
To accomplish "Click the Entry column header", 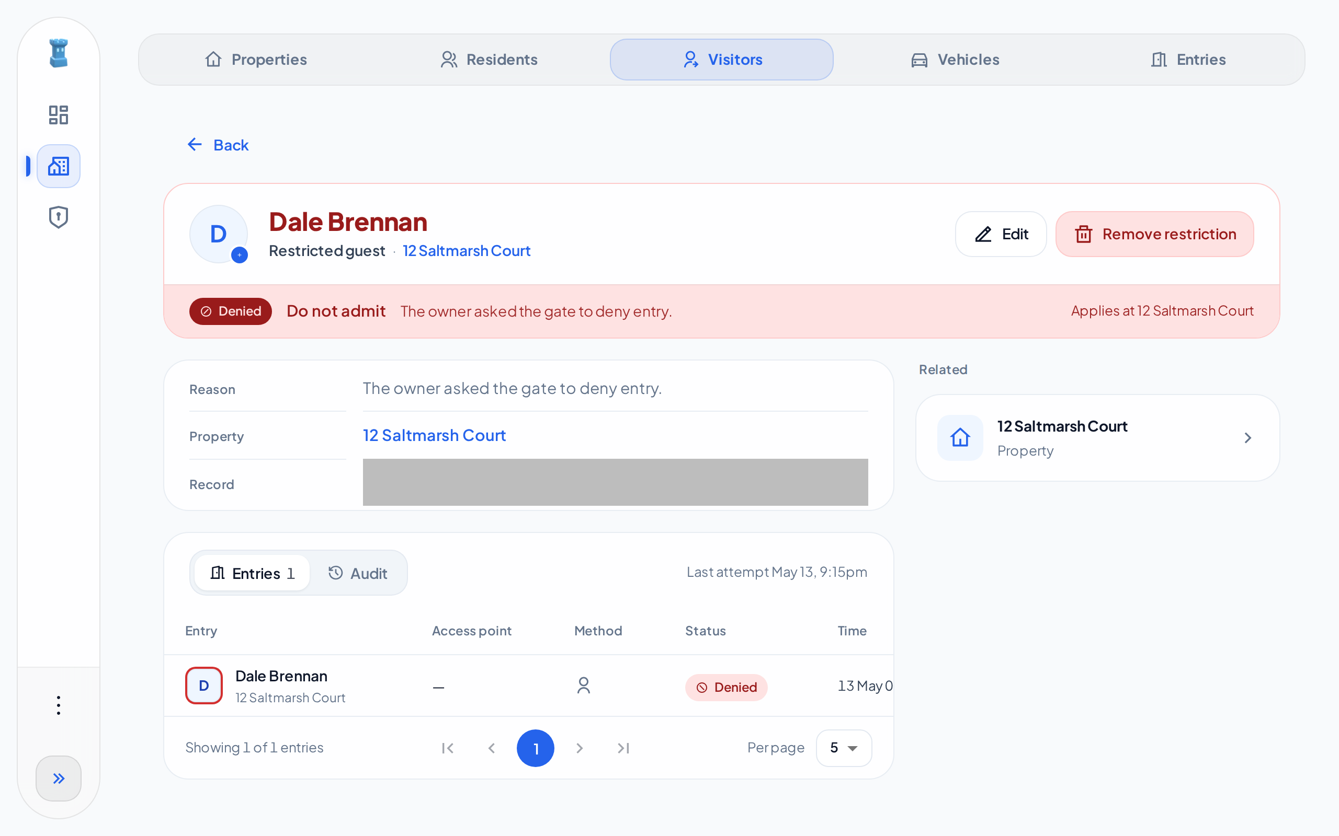I will [x=201, y=631].
